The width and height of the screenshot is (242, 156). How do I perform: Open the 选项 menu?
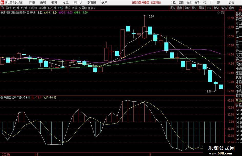click(x=197, y=3)
